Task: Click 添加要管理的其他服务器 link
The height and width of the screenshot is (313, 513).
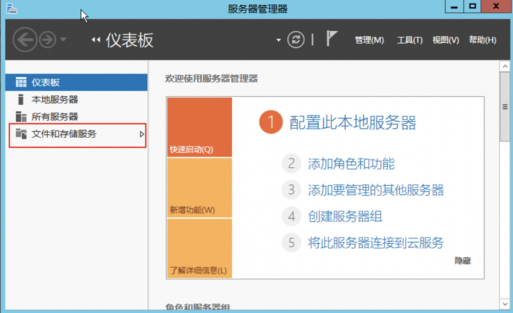Action: point(375,190)
